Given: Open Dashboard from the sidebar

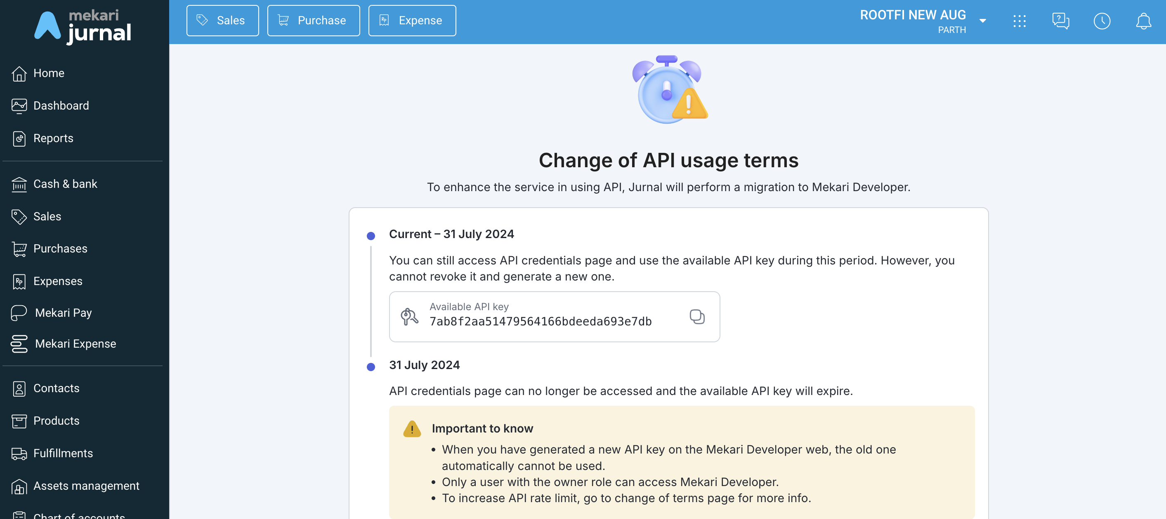Looking at the screenshot, I should (61, 106).
